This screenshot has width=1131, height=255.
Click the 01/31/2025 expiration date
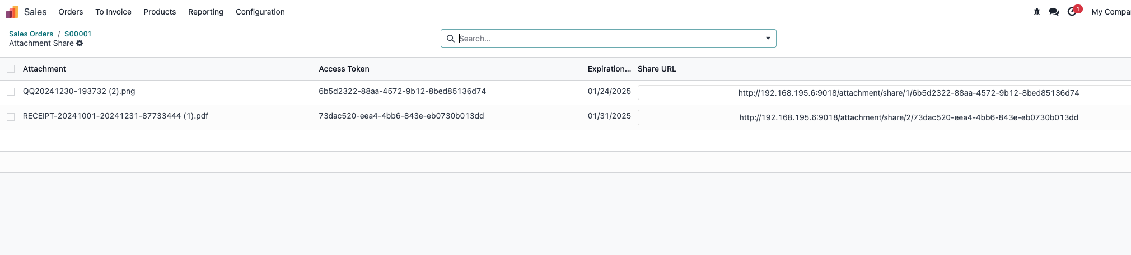609,116
